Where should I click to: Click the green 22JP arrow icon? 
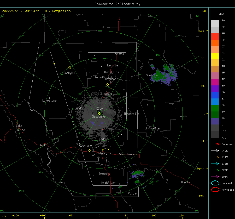(x=215, y=170)
